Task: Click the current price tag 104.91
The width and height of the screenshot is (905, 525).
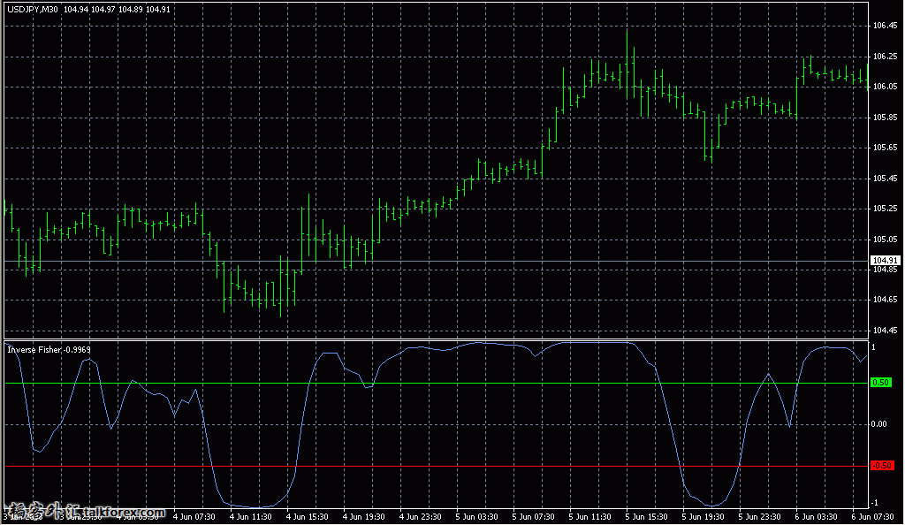Action: [884, 261]
